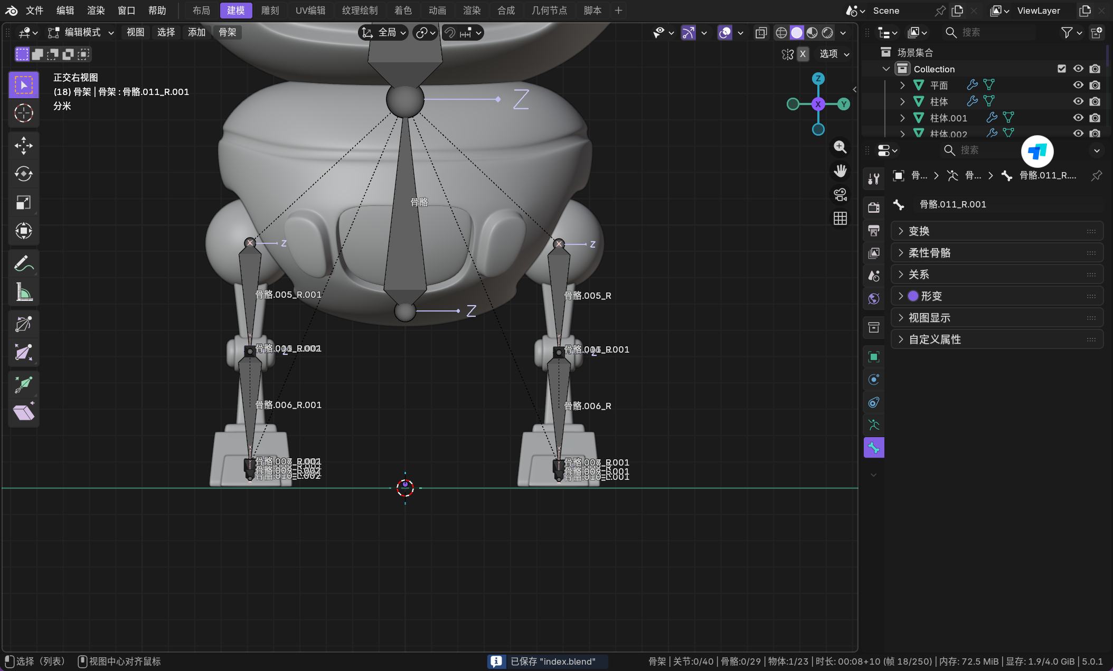Expand the 变换 panel
Screen dimensions: 1113x671
click(x=919, y=231)
